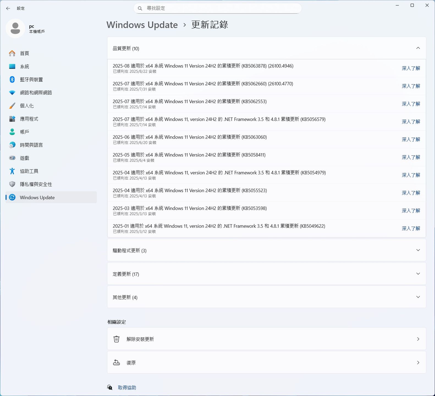Click the Wi-Fi icon for 網路和網際網路
The image size is (435, 396).
point(12,93)
